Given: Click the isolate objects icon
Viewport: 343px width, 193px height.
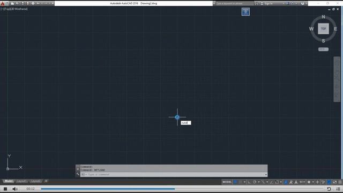Looking at the screenshot, I should click(323, 182).
